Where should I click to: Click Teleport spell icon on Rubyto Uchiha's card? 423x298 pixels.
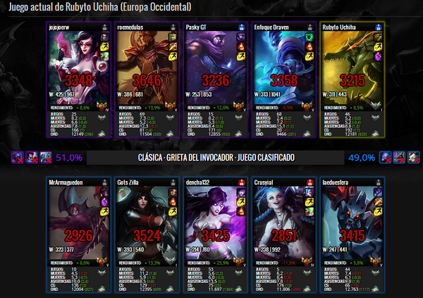[x=378, y=56]
